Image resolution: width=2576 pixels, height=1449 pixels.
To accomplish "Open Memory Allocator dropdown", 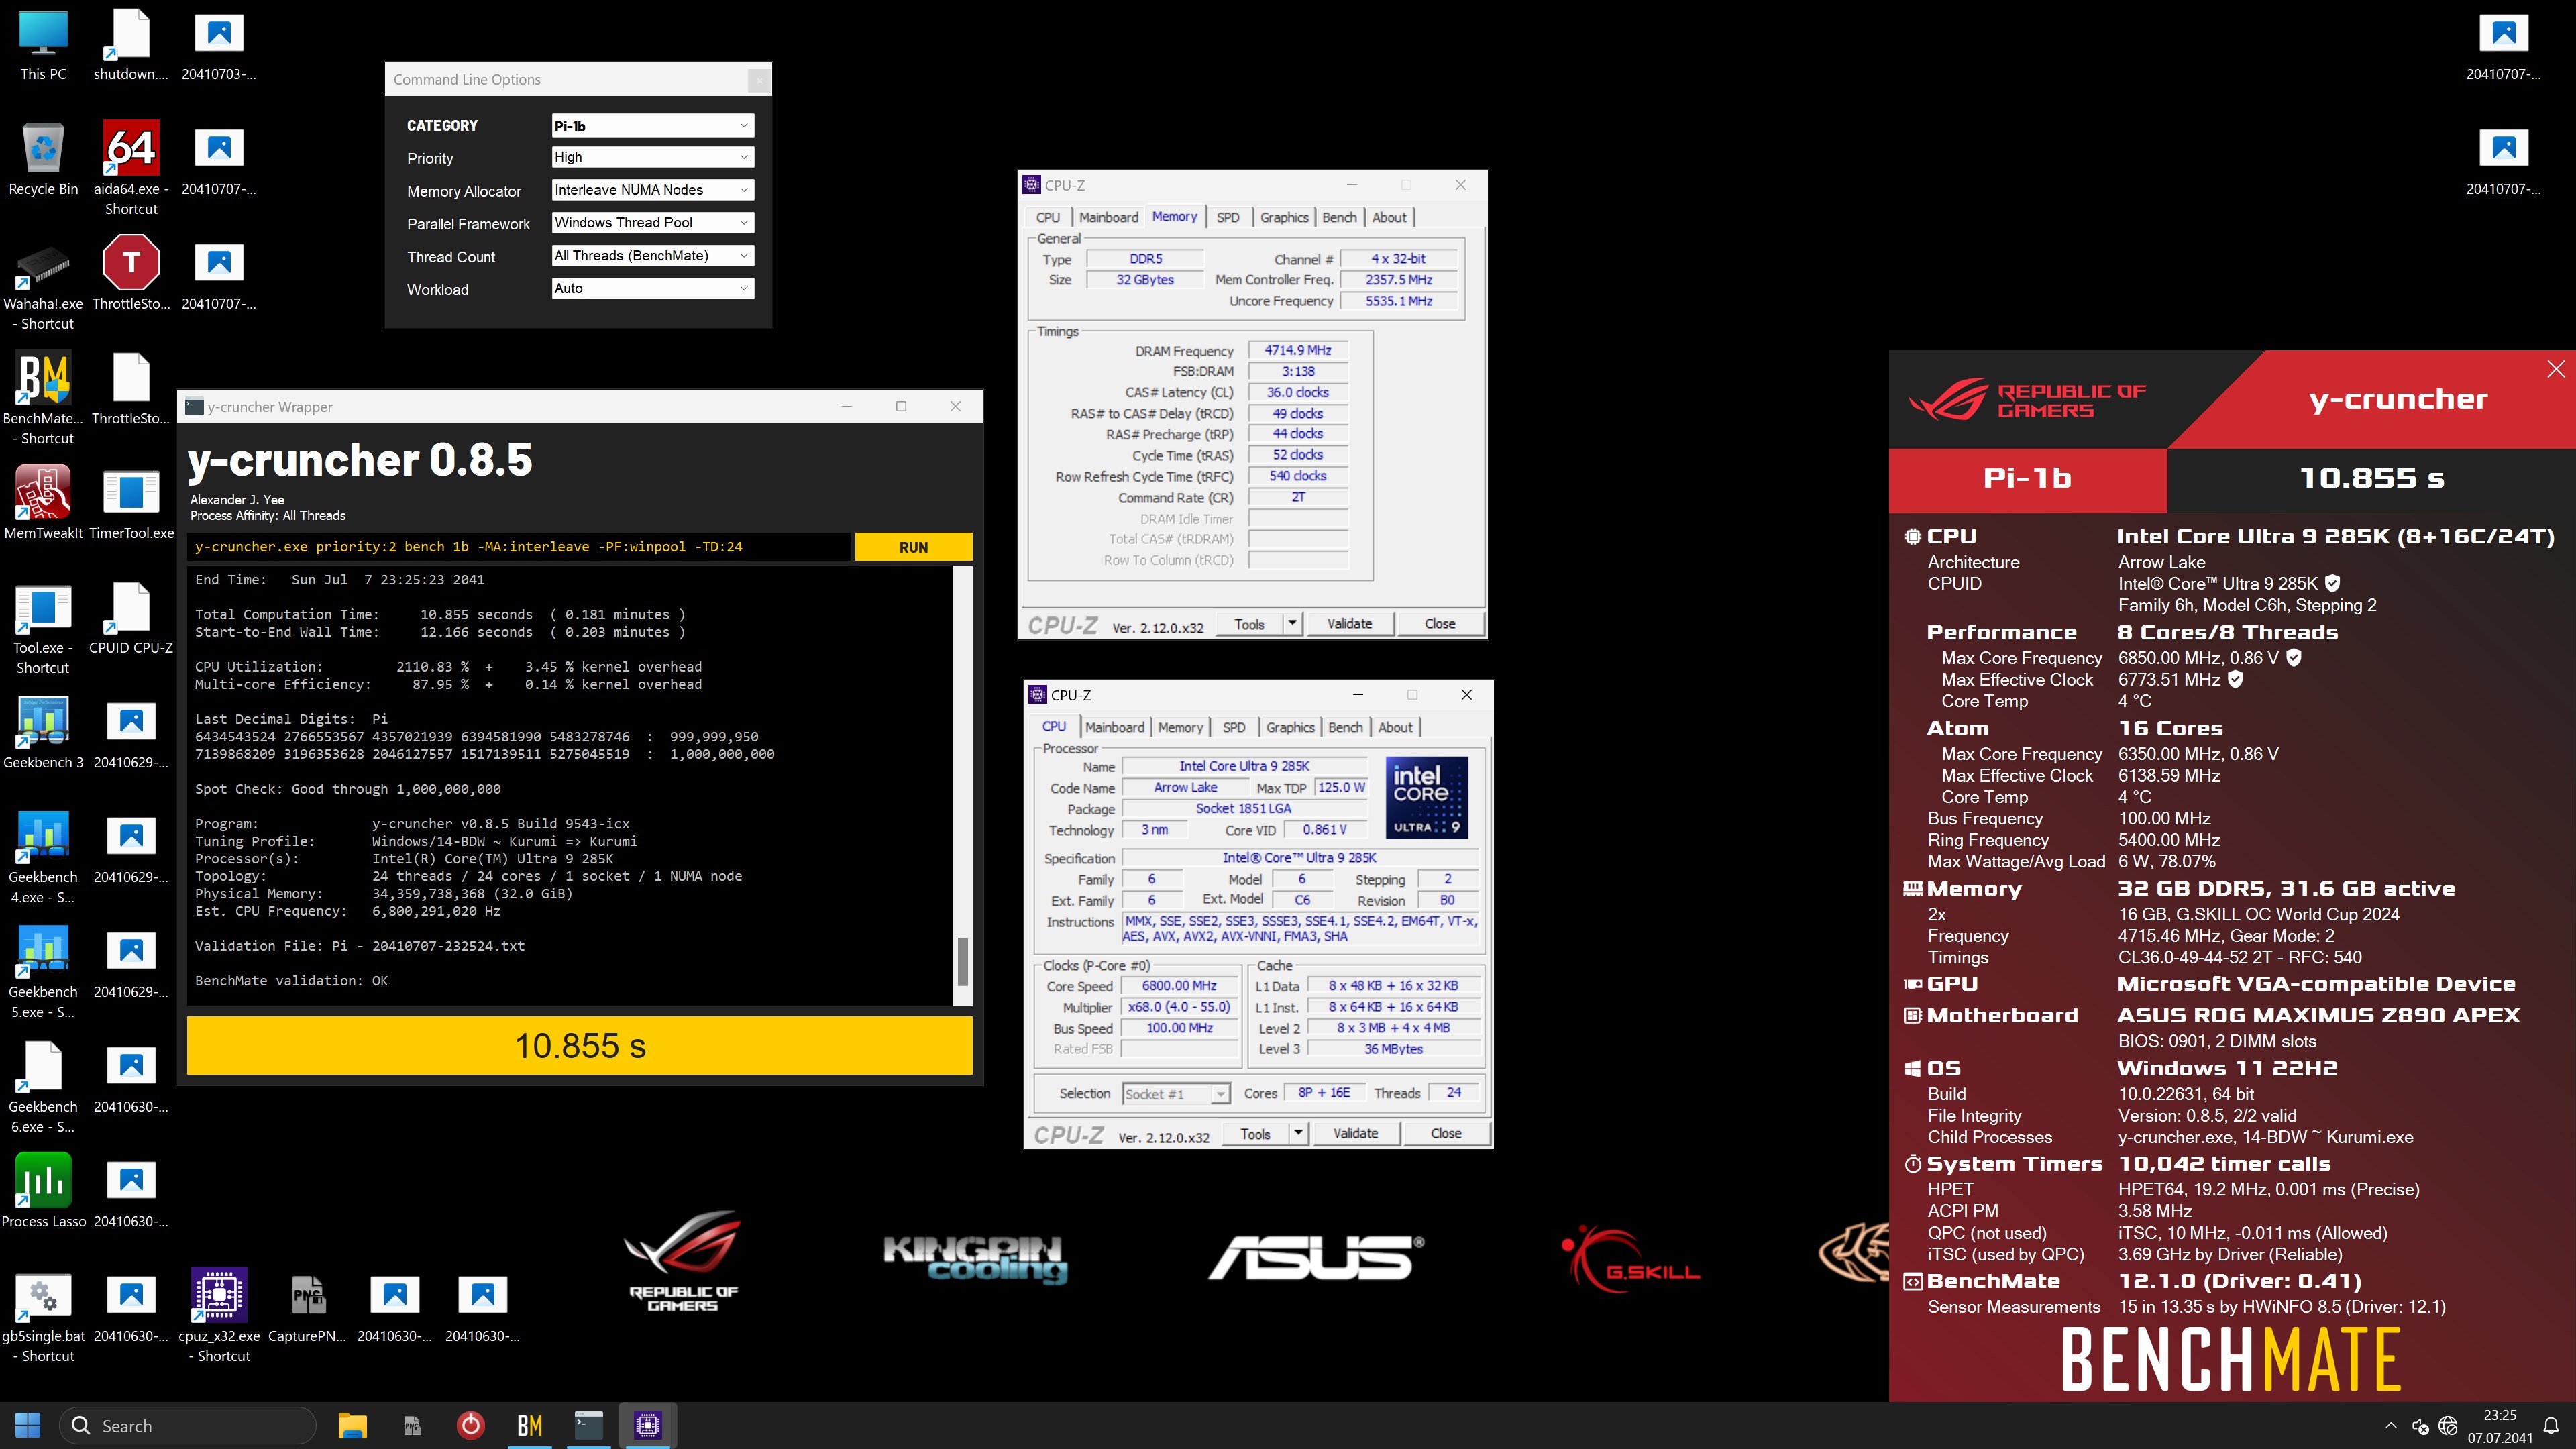I will click(652, 190).
